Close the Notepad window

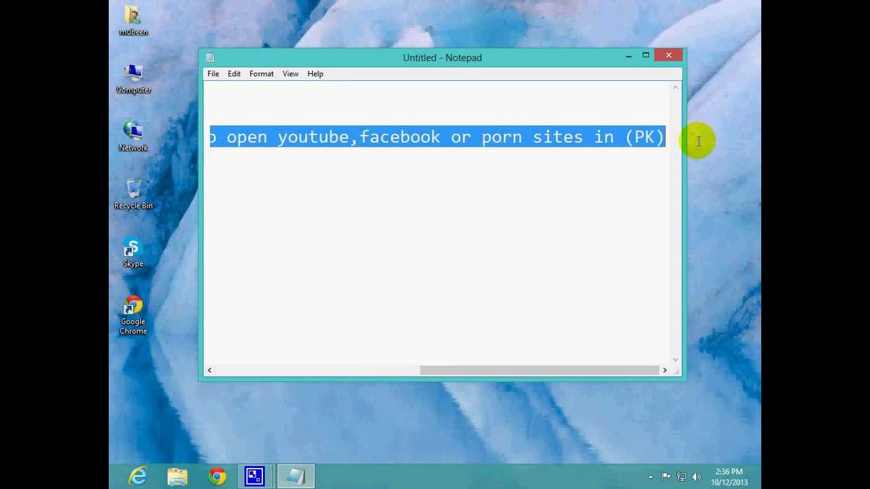[669, 56]
